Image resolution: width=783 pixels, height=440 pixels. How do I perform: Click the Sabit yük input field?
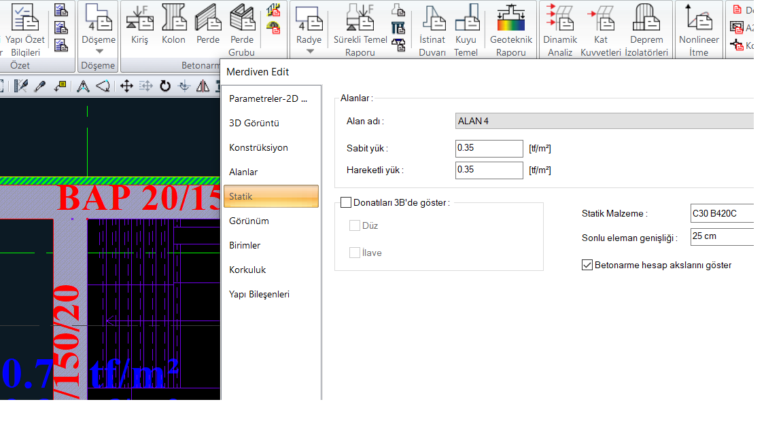489,148
